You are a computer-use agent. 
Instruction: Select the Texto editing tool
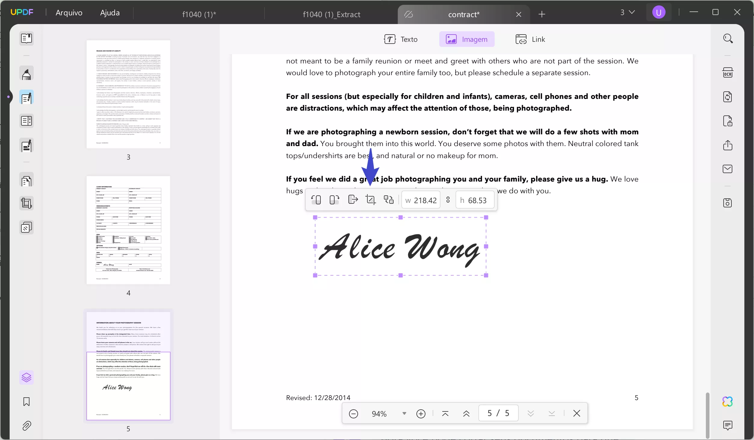point(401,39)
